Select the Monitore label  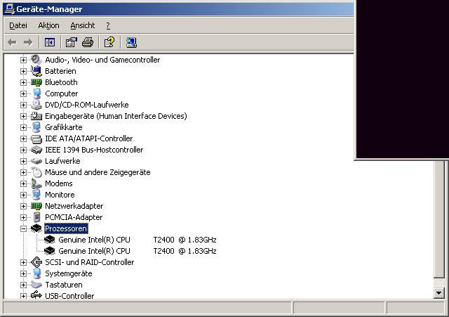(60, 195)
